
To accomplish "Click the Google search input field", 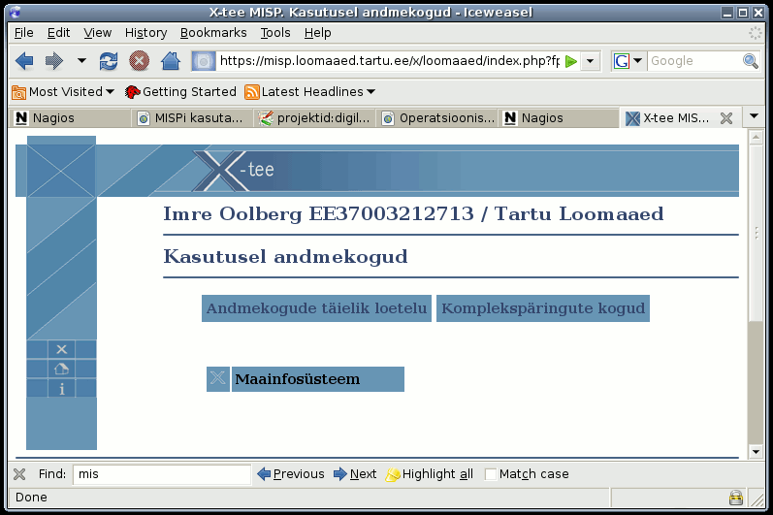I will tap(694, 61).
